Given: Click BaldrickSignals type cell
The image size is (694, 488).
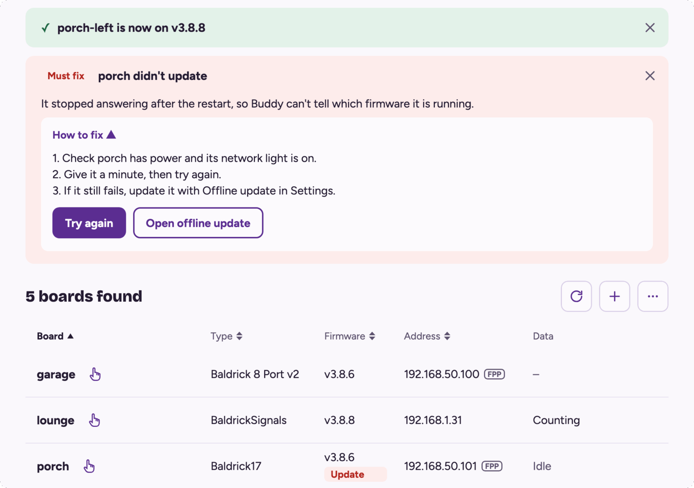Looking at the screenshot, I should 249,420.
